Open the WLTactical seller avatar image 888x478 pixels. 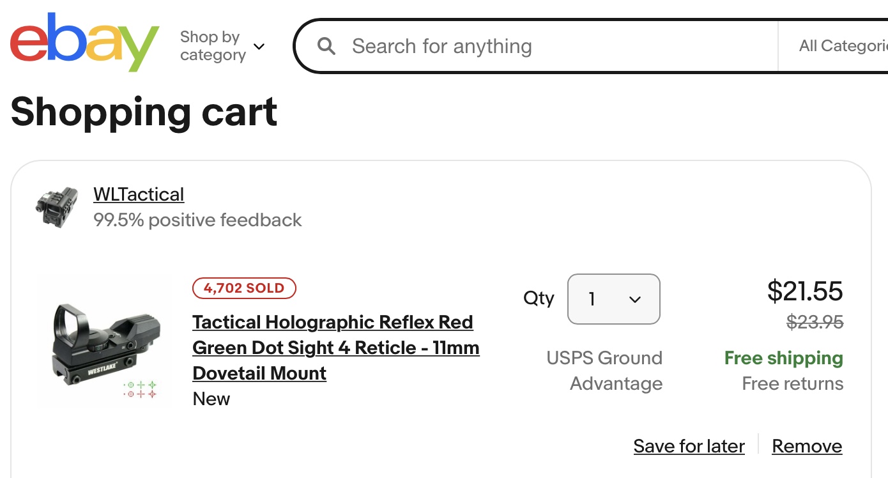pyautogui.click(x=57, y=207)
